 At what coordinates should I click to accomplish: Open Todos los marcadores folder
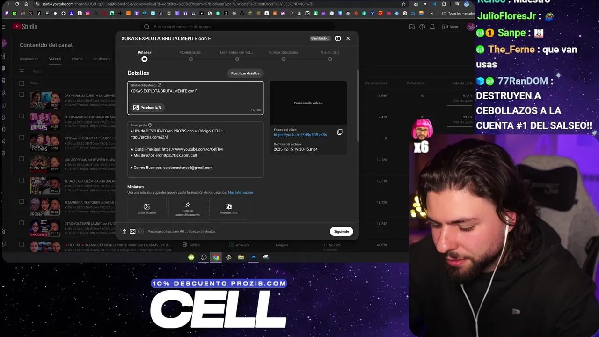458,14
